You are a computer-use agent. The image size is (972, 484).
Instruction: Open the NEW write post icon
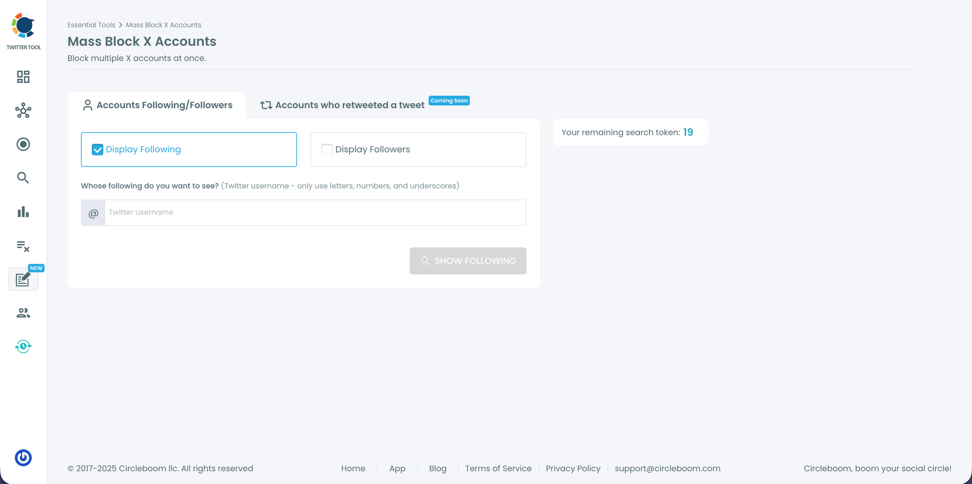23,280
